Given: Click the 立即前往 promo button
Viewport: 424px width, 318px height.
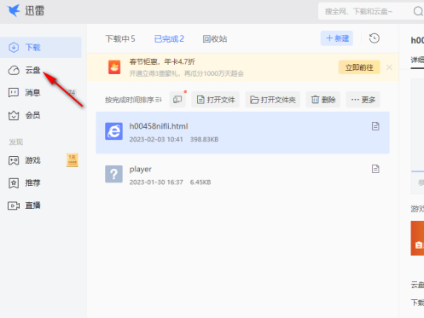Looking at the screenshot, I should [x=359, y=67].
